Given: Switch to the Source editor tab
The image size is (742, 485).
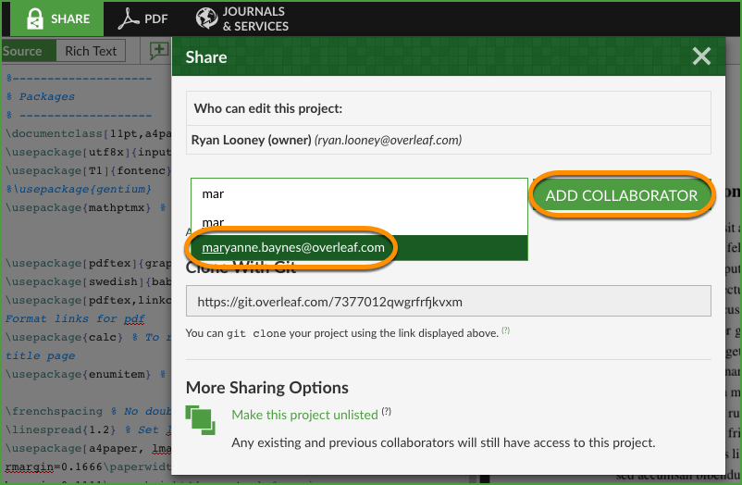Looking at the screenshot, I should click(28, 51).
